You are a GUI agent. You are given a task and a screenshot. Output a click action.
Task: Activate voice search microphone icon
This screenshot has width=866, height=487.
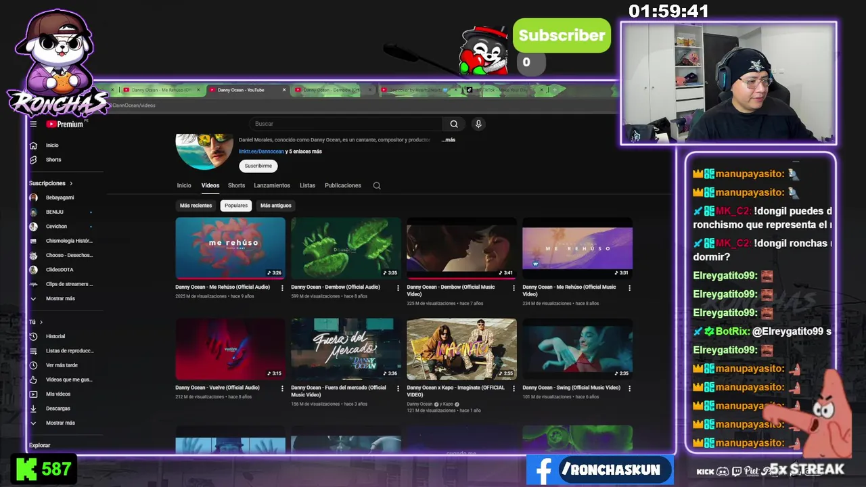point(478,124)
